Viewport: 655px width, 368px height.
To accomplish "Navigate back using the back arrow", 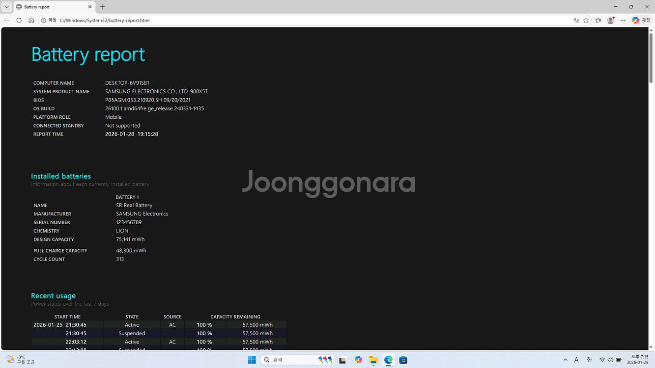I will 7,20.
